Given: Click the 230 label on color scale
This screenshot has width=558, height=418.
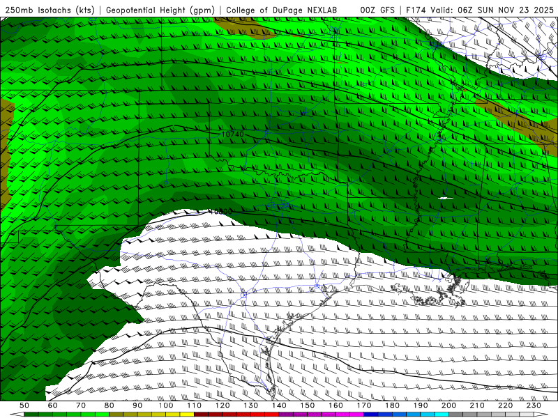Looking at the screenshot, I should click(534, 405).
